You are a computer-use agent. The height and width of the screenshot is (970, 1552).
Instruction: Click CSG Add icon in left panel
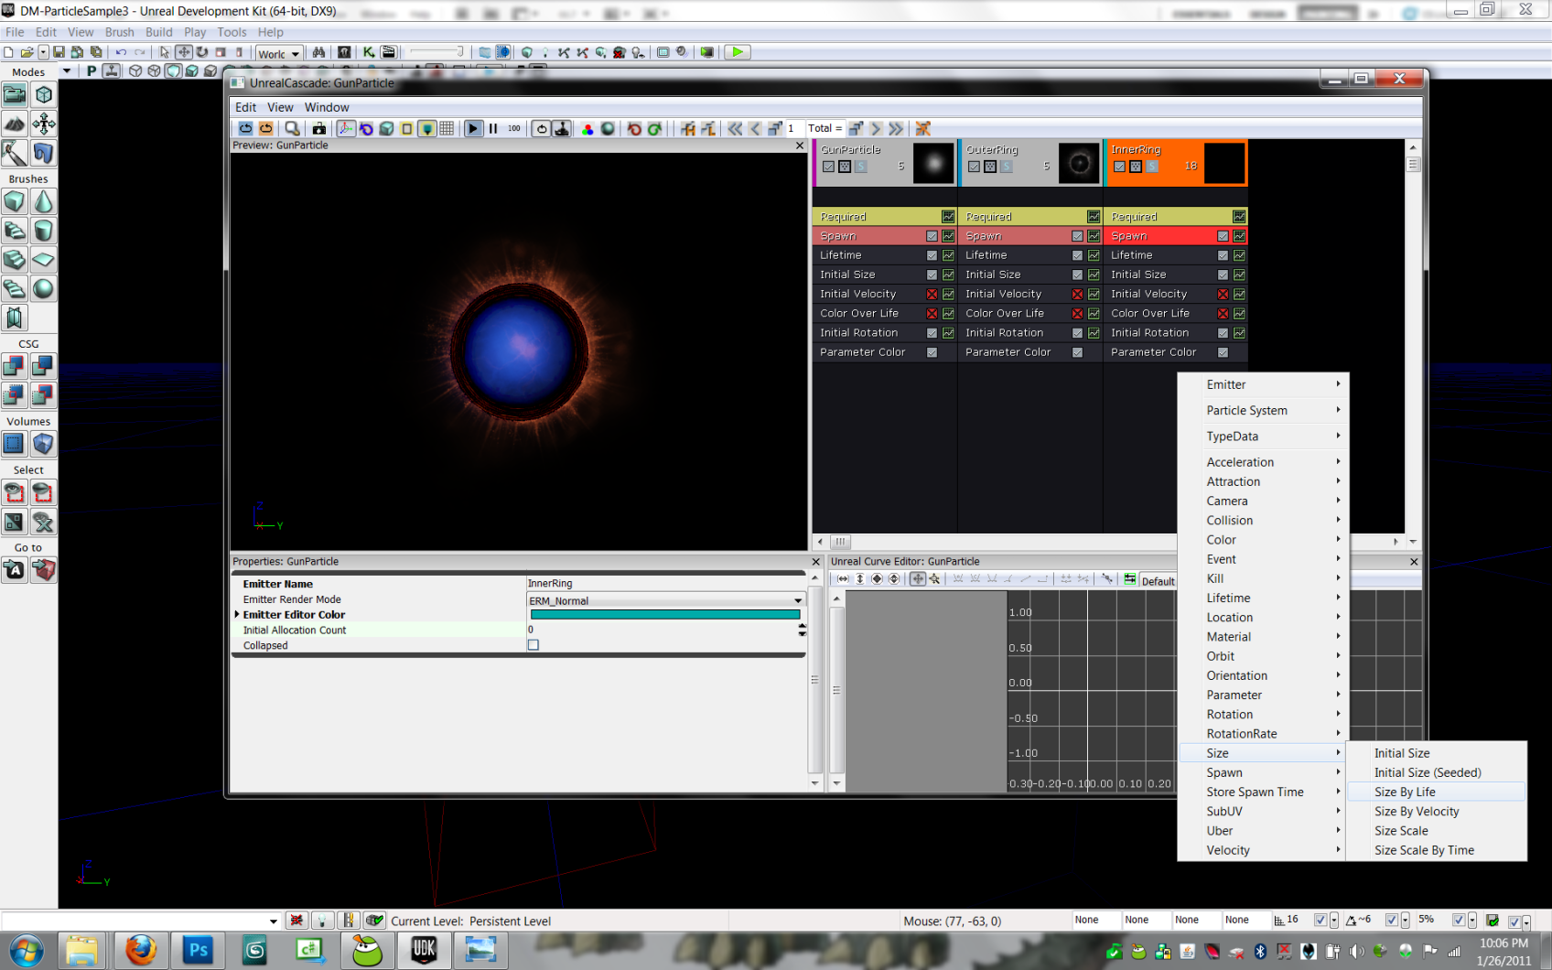(15, 366)
